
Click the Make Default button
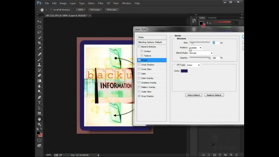(194, 95)
